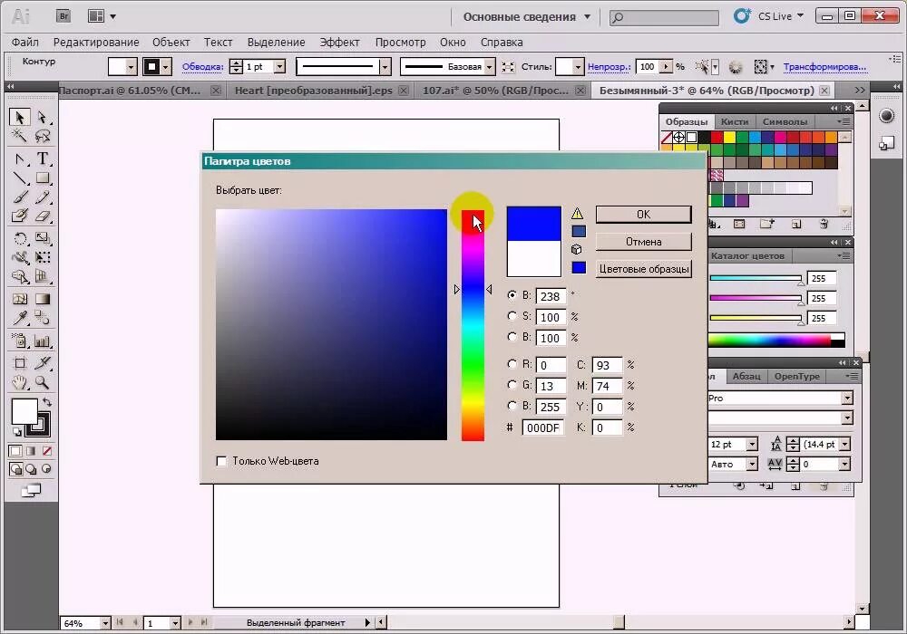The height and width of the screenshot is (634, 907).
Task: Select the Red R radio button
Action: tap(512, 364)
